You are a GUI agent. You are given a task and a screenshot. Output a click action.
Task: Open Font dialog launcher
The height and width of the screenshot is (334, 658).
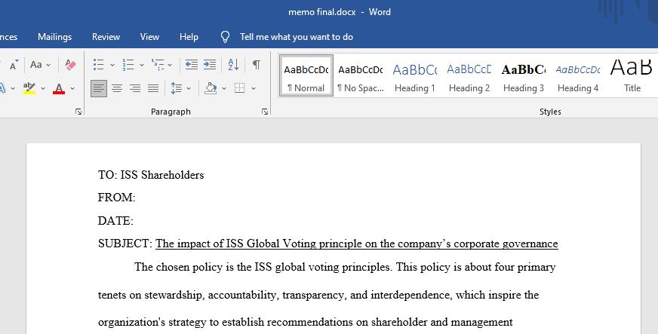78,112
